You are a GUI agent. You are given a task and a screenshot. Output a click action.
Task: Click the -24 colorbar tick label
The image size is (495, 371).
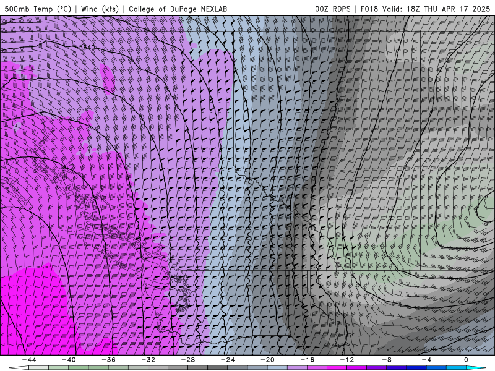228,360
